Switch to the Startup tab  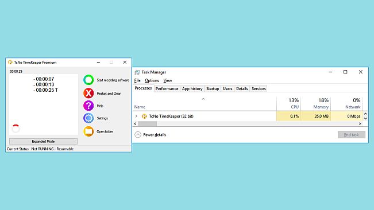pos(213,88)
